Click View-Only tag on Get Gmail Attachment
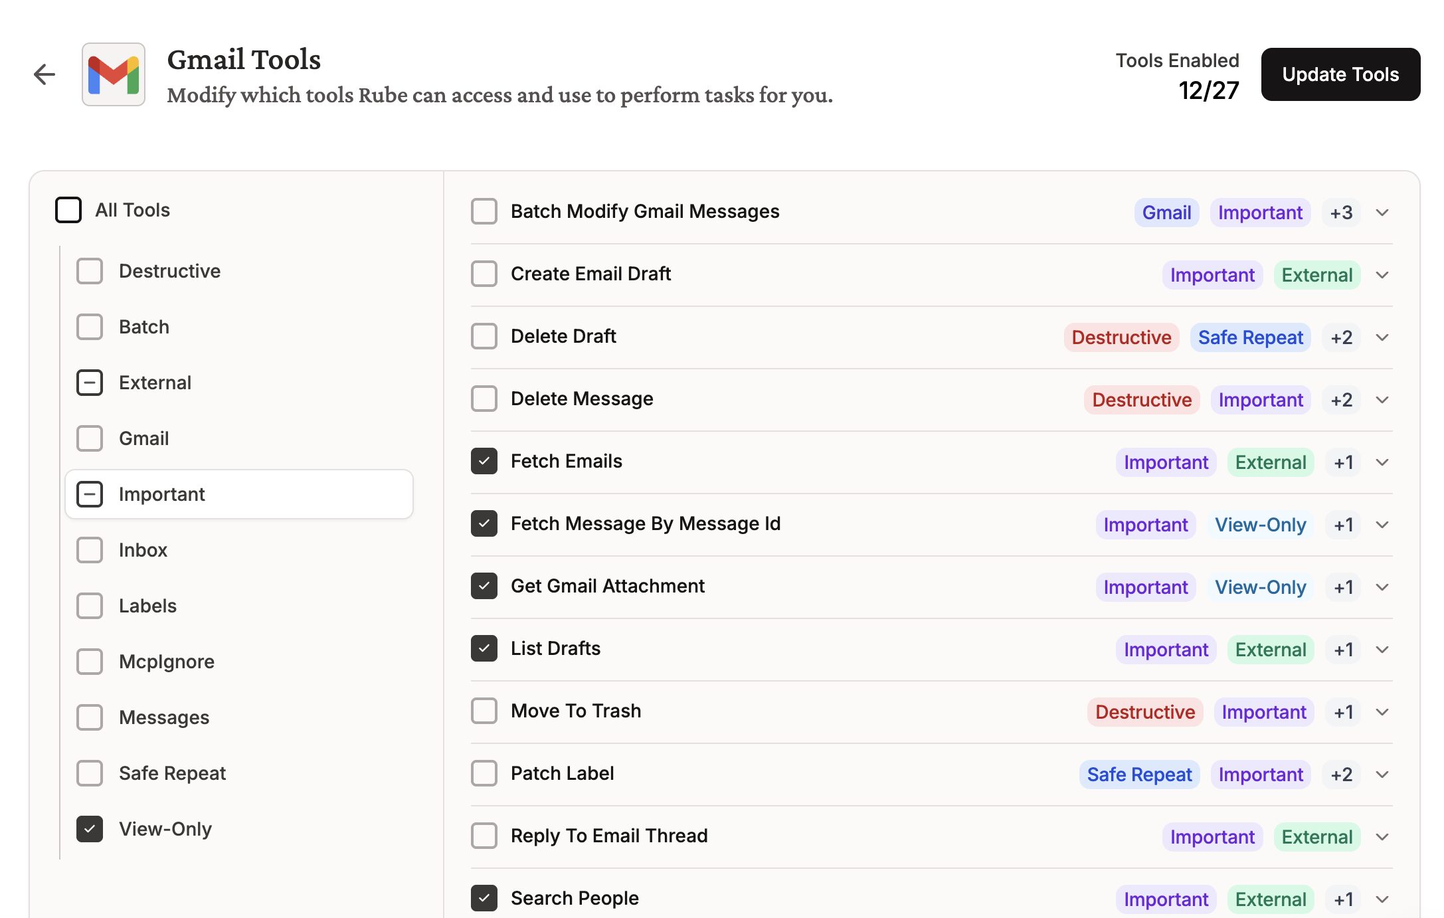The width and height of the screenshot is (1444, 918). [x=1260, y=587]
